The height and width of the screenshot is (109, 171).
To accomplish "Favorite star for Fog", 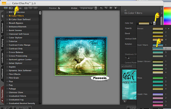I will (7, 85).
